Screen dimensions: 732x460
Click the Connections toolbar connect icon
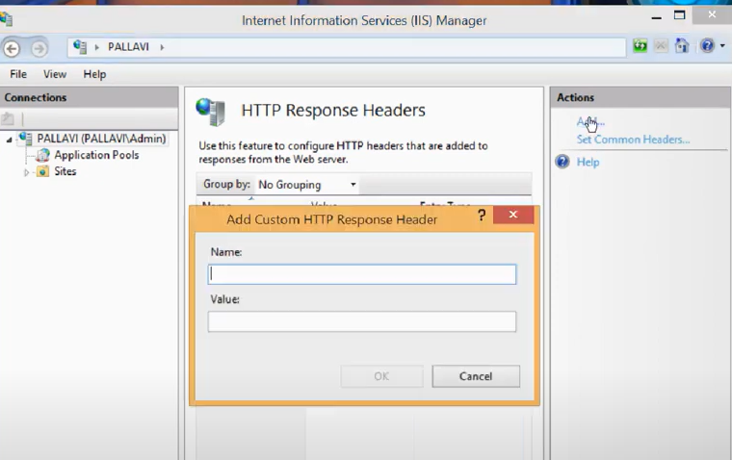pos(8,119)
